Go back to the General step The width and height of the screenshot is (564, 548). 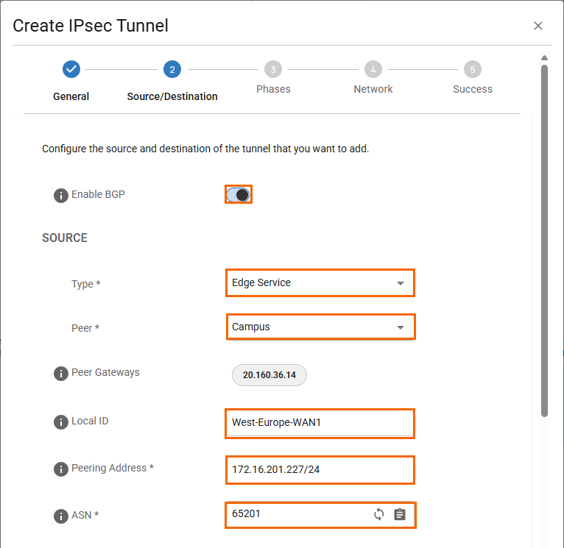[x=71, y=69]
